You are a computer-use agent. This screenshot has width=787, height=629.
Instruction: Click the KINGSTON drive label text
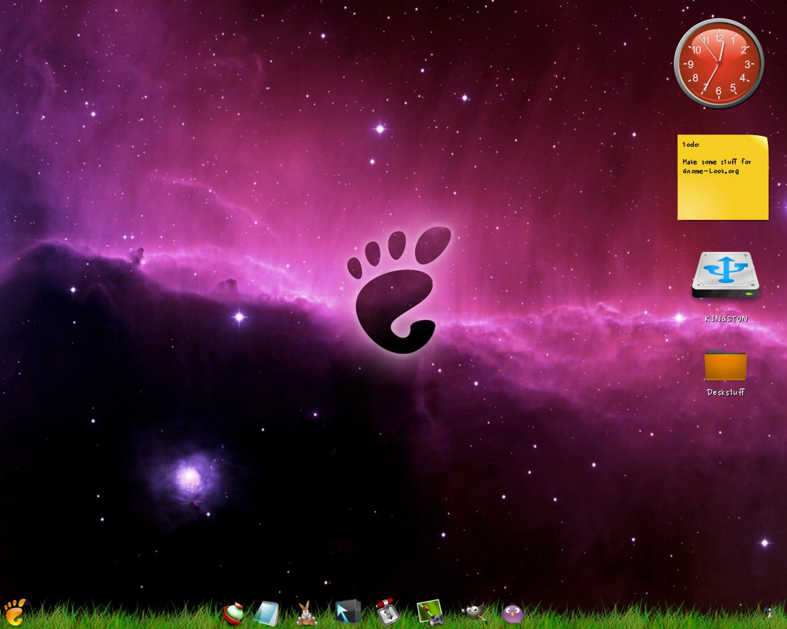pyautogui.click(x=726, y=319)
